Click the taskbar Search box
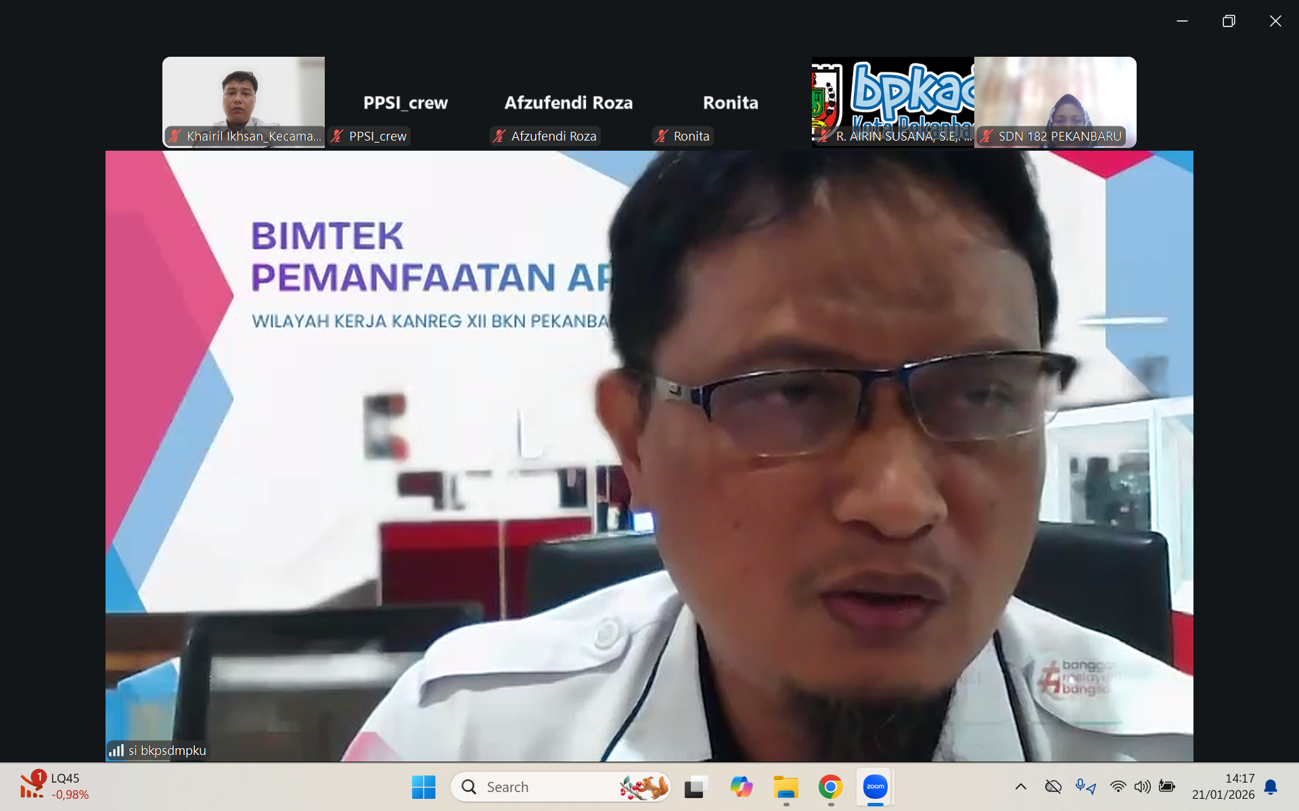The width and height of the screenshot is (1299, 811). (x=561, y=787)
